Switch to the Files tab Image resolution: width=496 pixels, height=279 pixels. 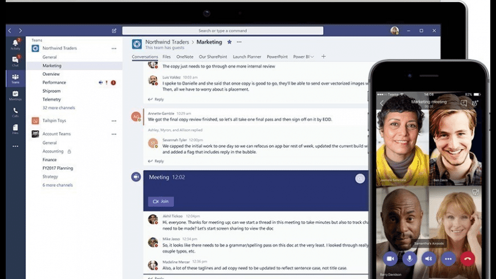(166, 57)
